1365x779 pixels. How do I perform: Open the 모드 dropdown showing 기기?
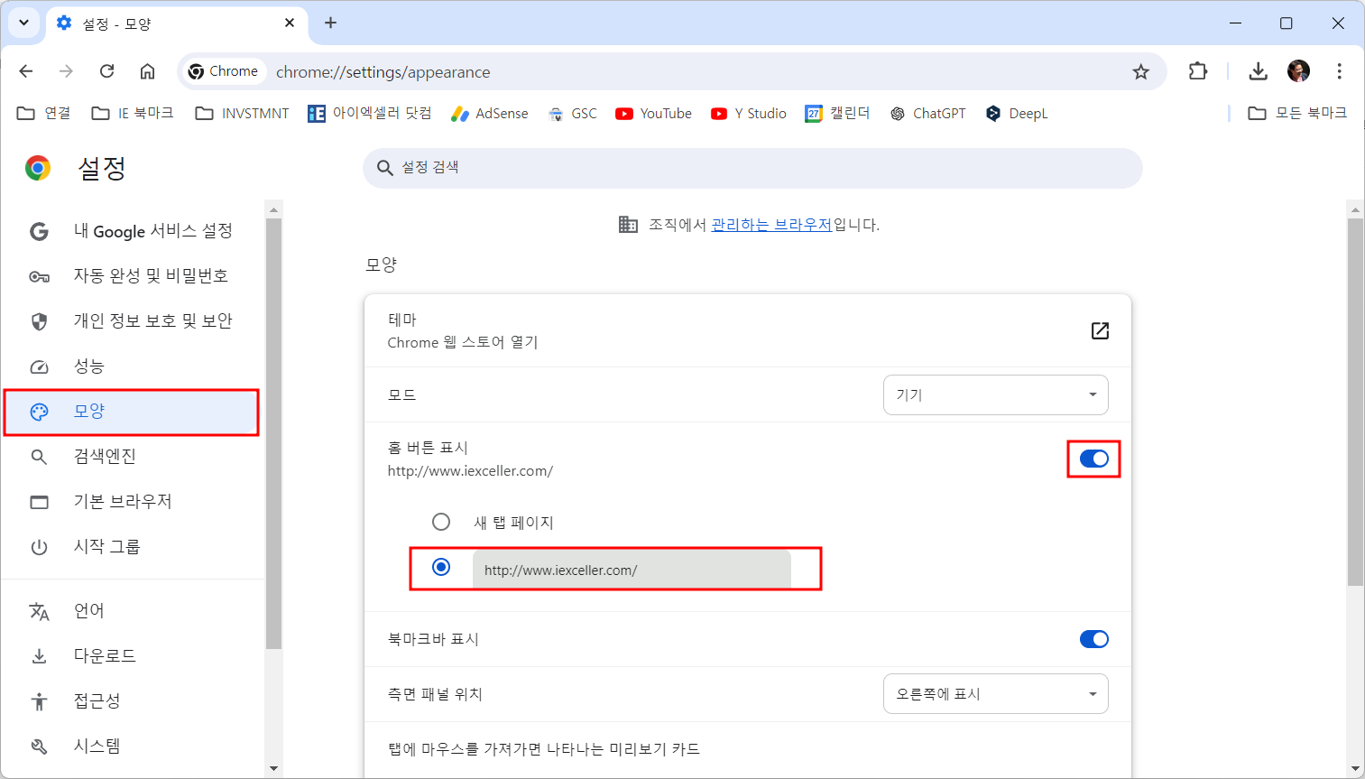(995, 394)
